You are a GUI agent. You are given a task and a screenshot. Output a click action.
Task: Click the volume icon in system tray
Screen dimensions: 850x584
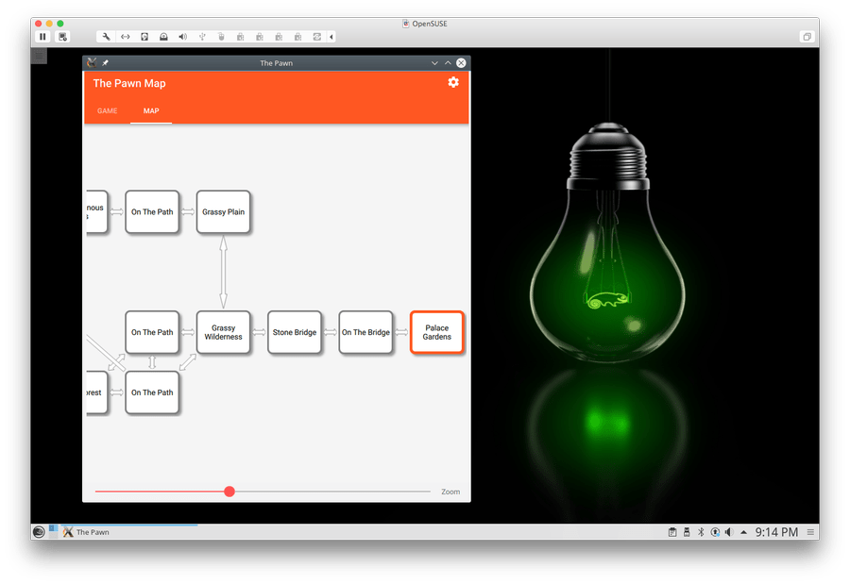pyautogui.click(x=728, y=532)
